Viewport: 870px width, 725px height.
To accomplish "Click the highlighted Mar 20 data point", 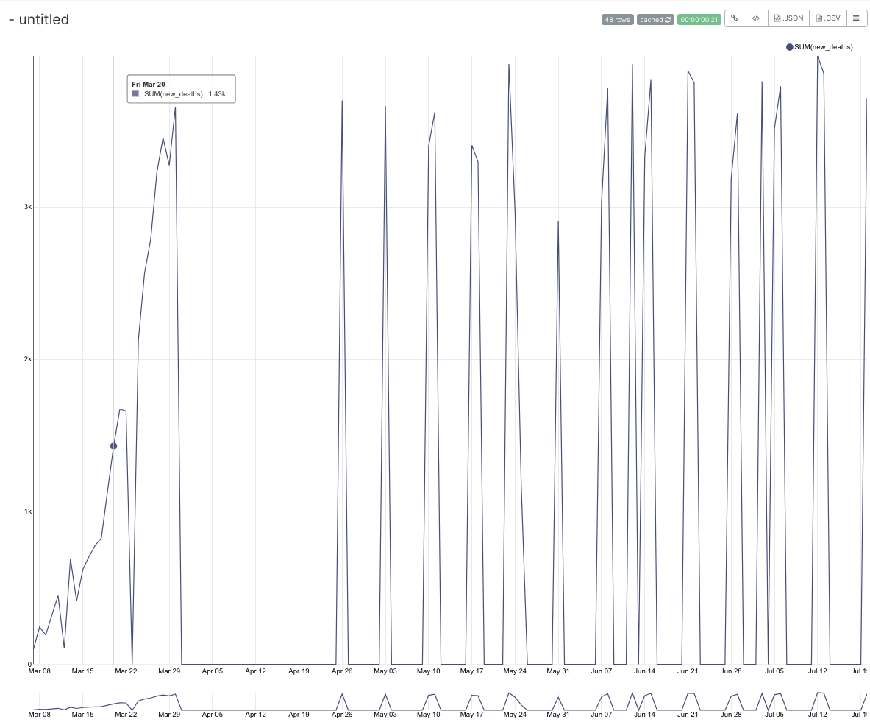I will click(x=114, y=446).
